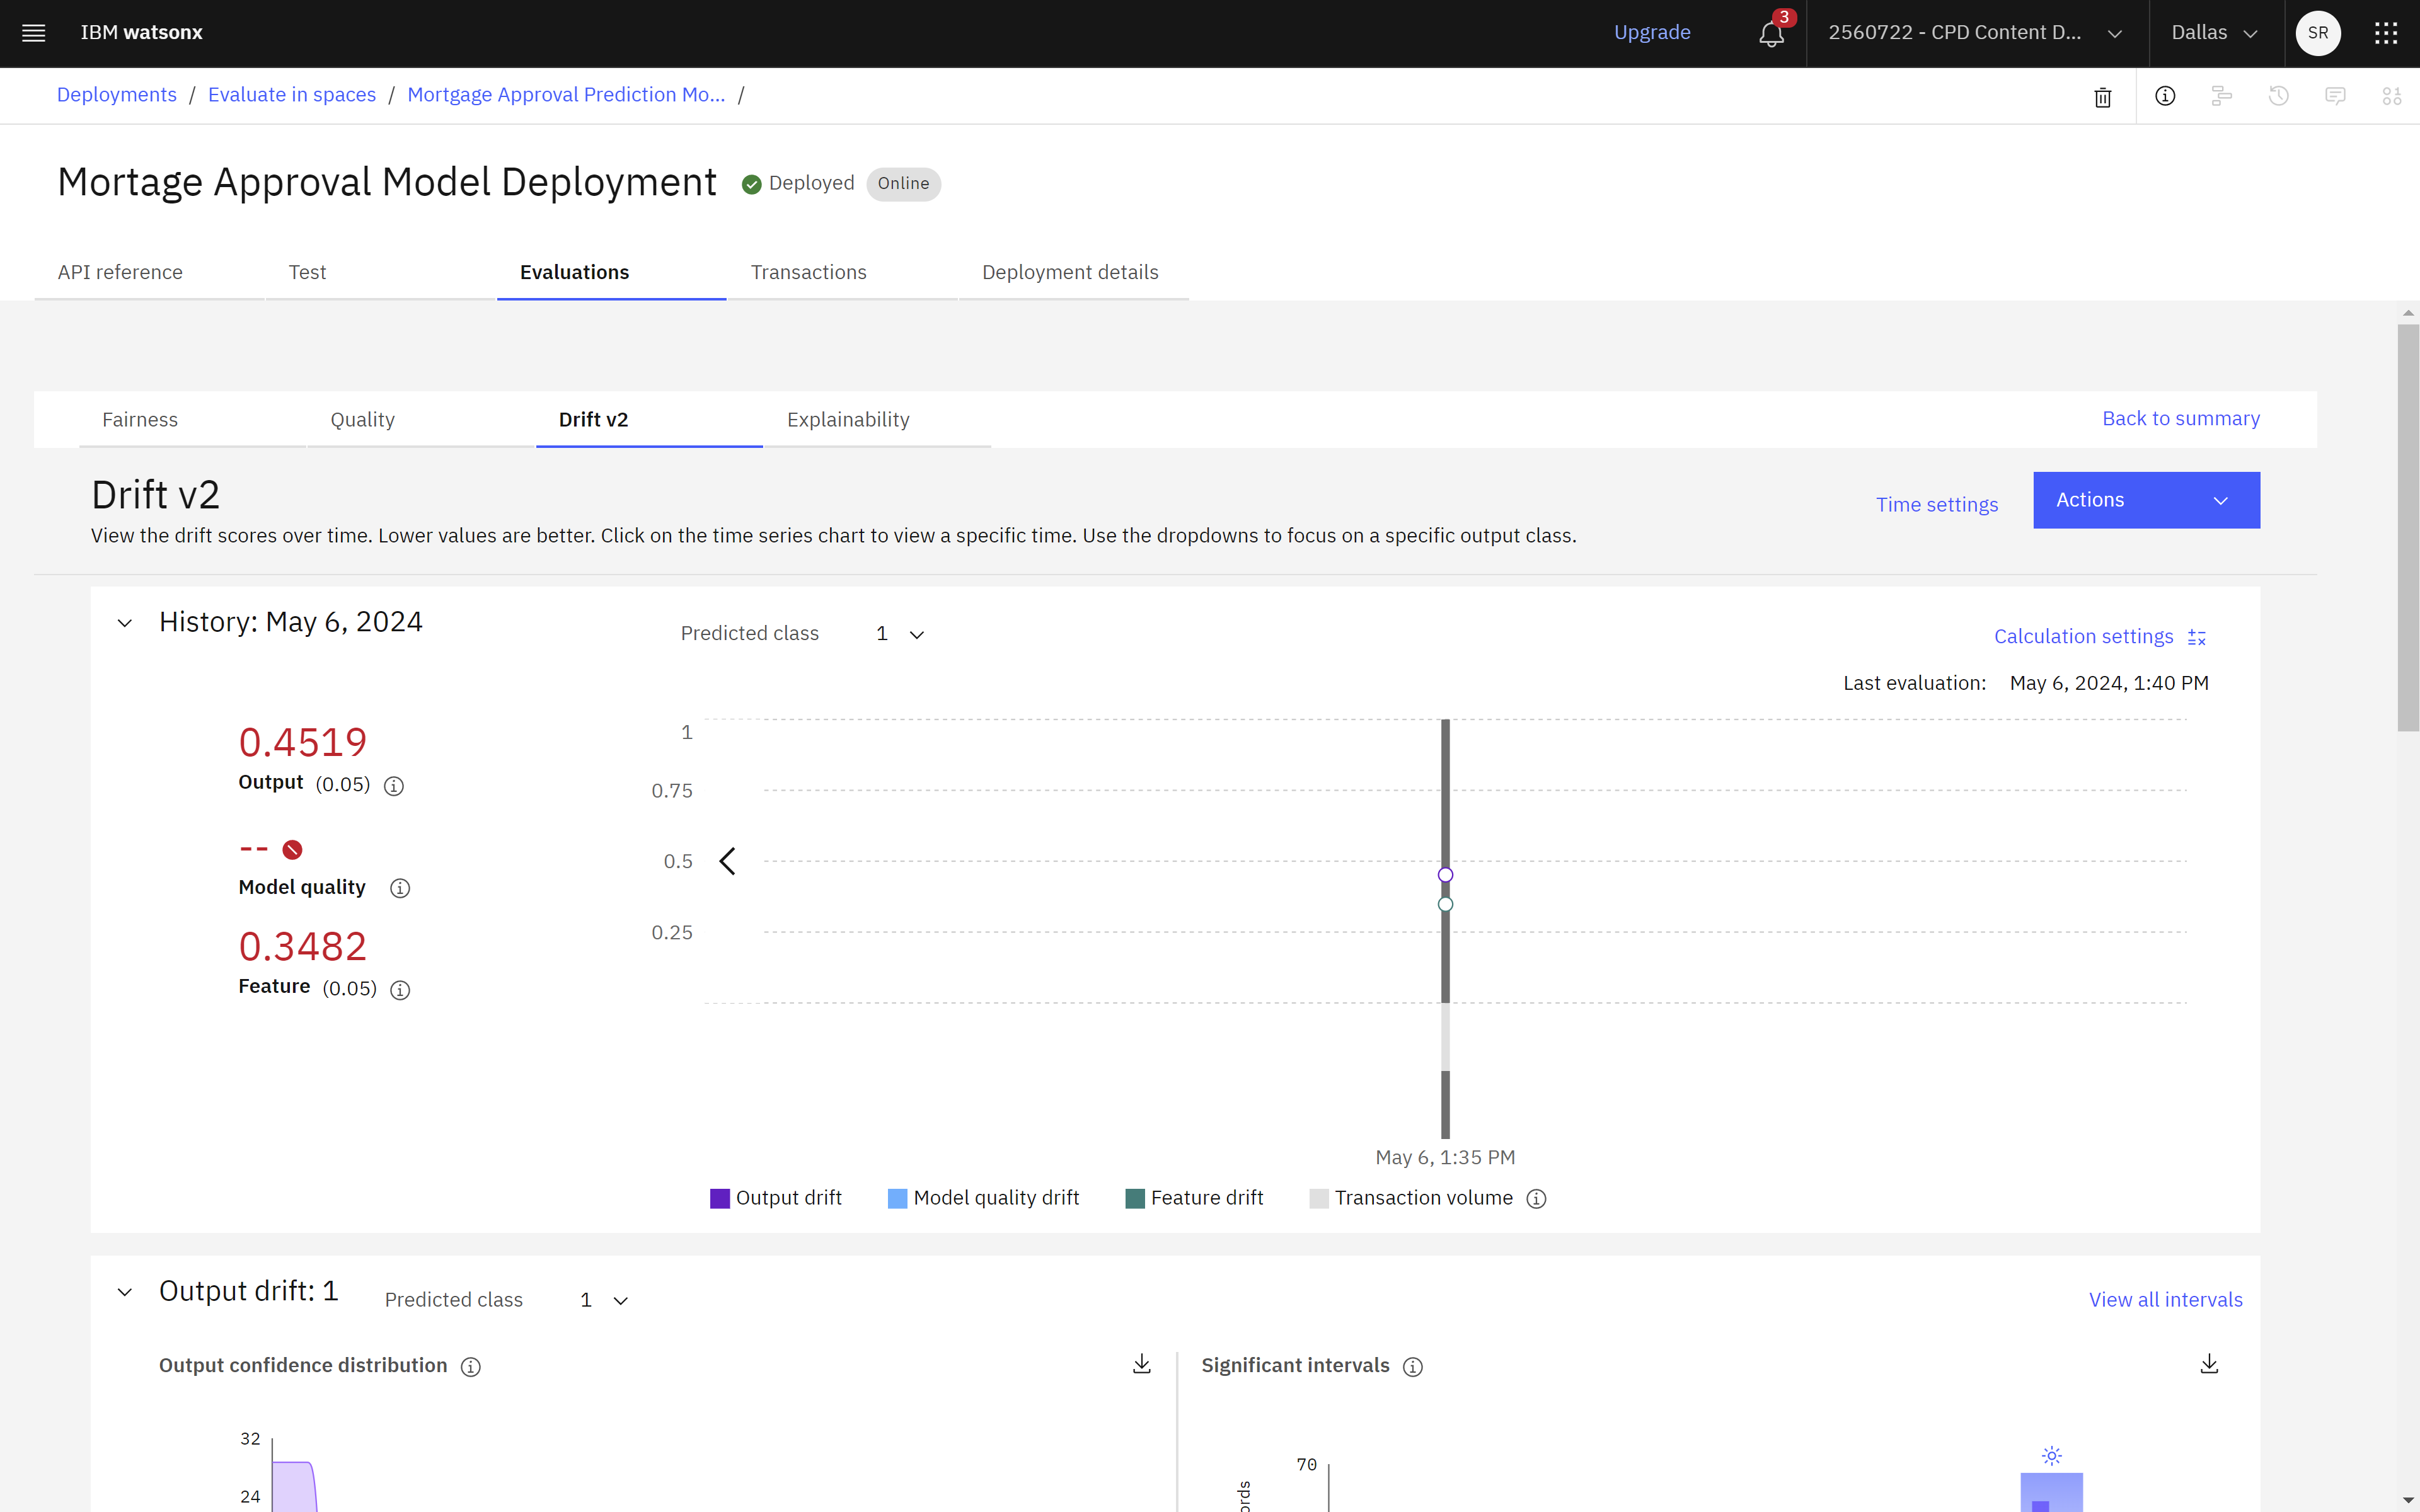Viewport: 2420px width, 1512px height.
Task: Open Predicted class dropdown in History section
Action: (899, 634)
